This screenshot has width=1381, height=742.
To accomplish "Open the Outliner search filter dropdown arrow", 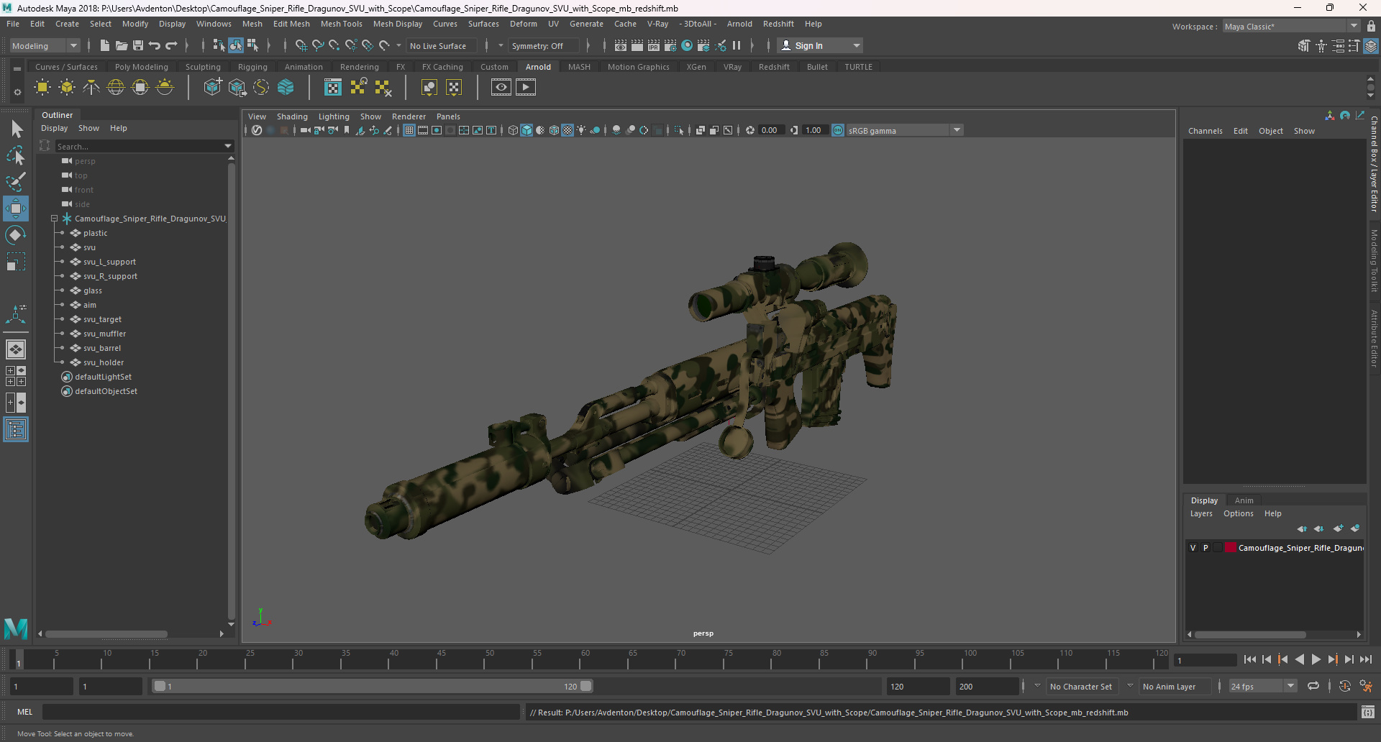I will click(x=228, y=146).
